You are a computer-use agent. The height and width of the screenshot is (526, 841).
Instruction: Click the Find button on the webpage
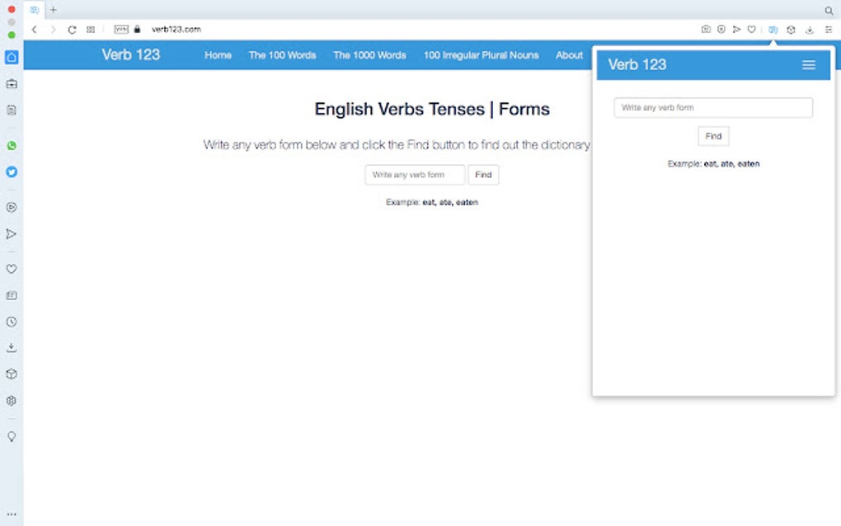[483, 175]
